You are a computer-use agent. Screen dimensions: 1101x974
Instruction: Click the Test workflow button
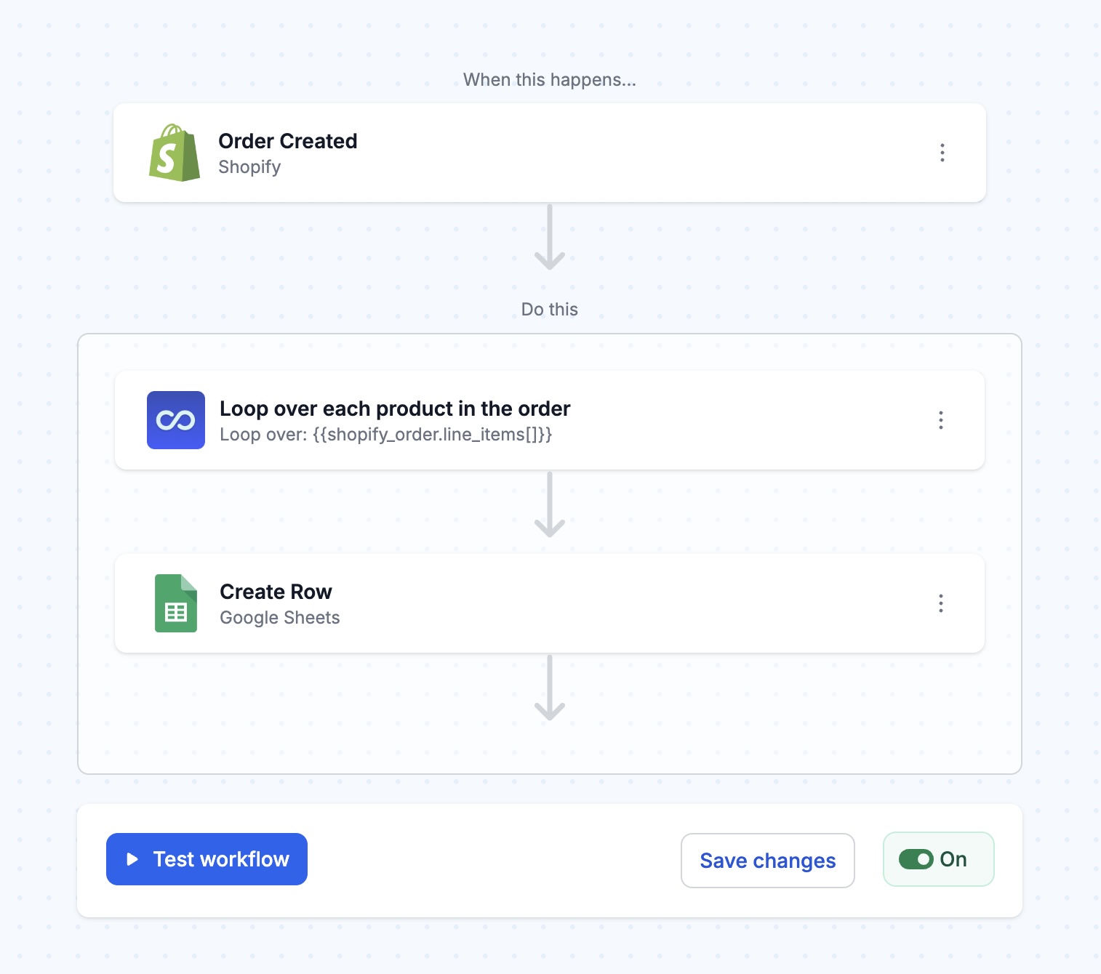(207, 859)
